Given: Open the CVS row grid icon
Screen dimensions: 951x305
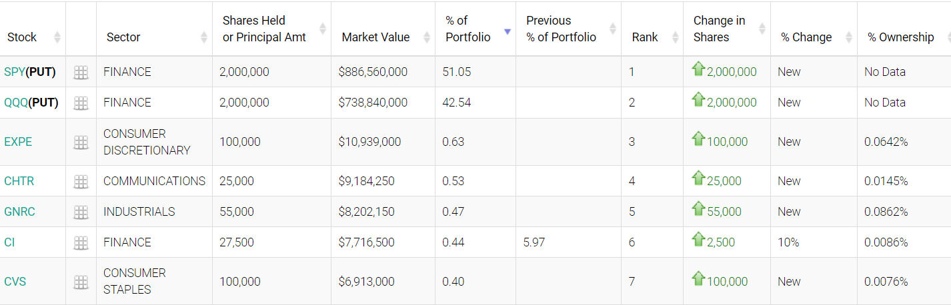Looking at the screenshot, I should tap(81, 282).
